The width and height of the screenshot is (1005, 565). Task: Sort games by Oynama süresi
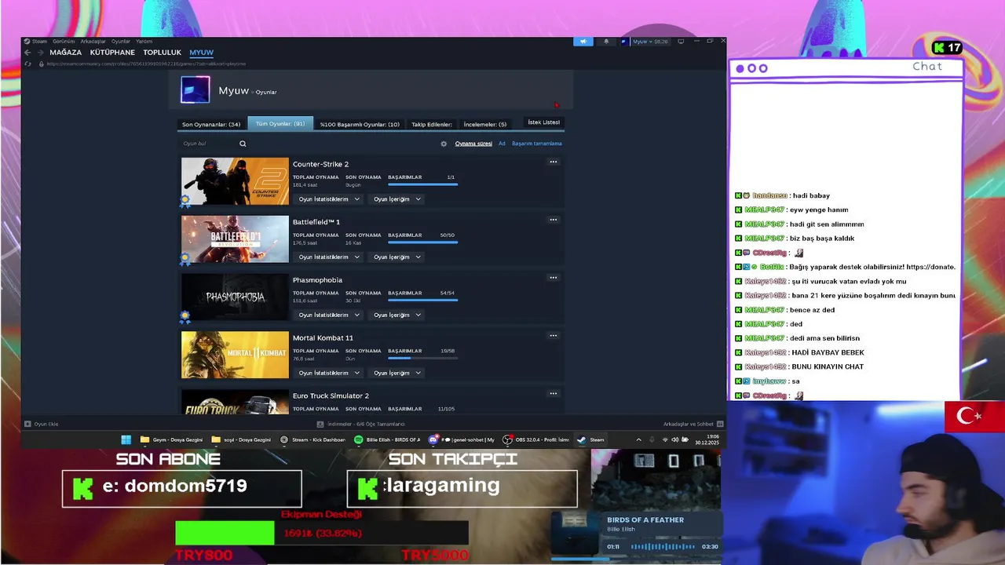[x=473, y=144]
